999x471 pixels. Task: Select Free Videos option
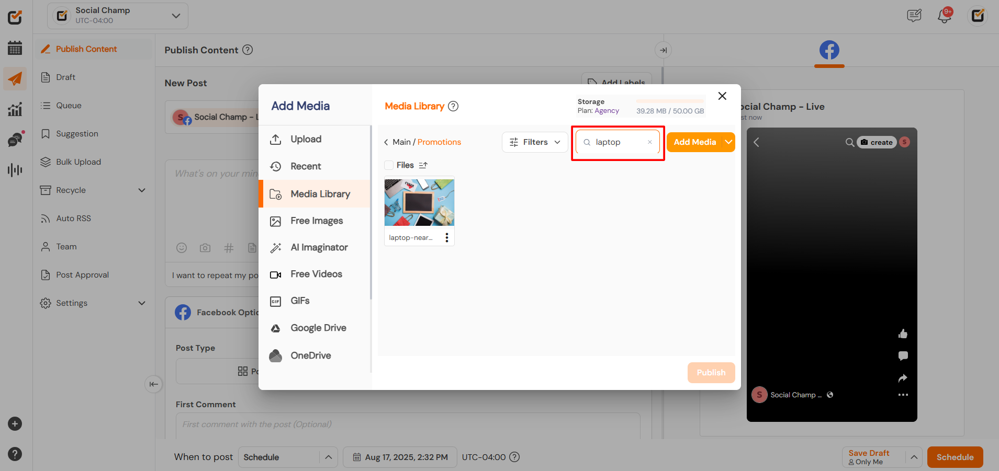pos(315,274)
